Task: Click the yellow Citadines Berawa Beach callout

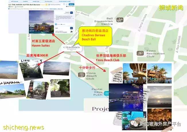Action: tap(95, 36)
